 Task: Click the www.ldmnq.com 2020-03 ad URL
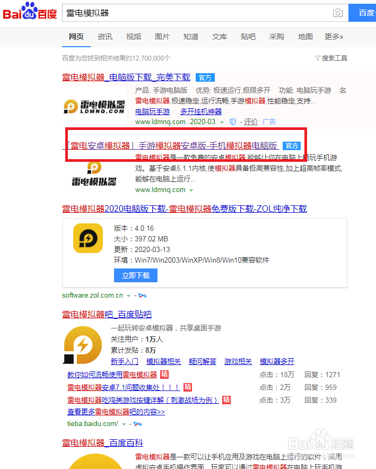pos(175,121)
